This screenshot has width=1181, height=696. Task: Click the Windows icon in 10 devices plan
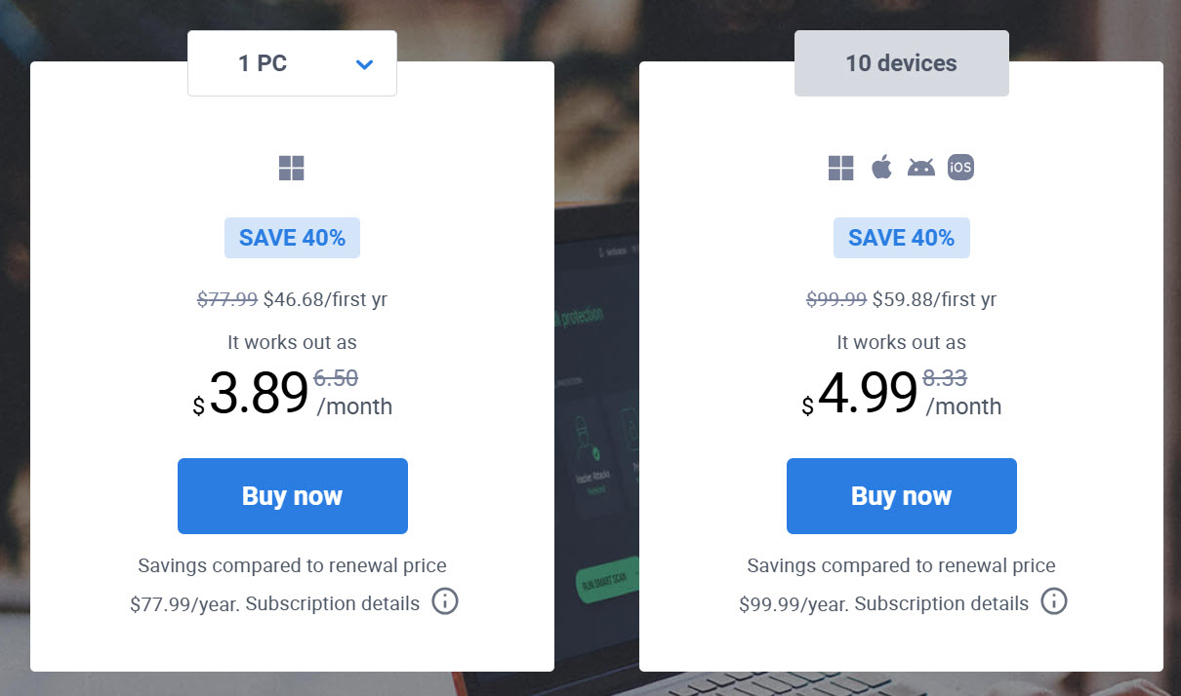pos(840,169)
